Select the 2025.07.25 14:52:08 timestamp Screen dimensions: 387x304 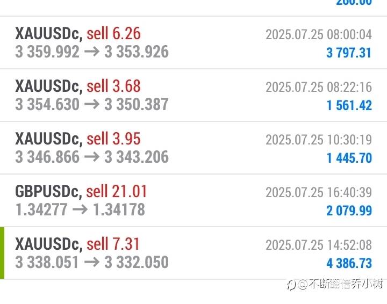(318, 245)
